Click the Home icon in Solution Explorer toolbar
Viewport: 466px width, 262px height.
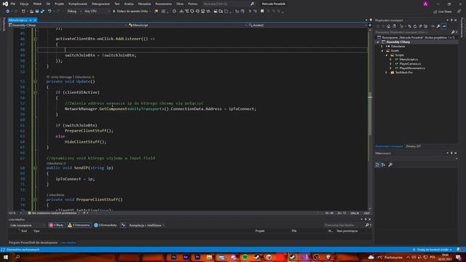click(x=388, y=26)
